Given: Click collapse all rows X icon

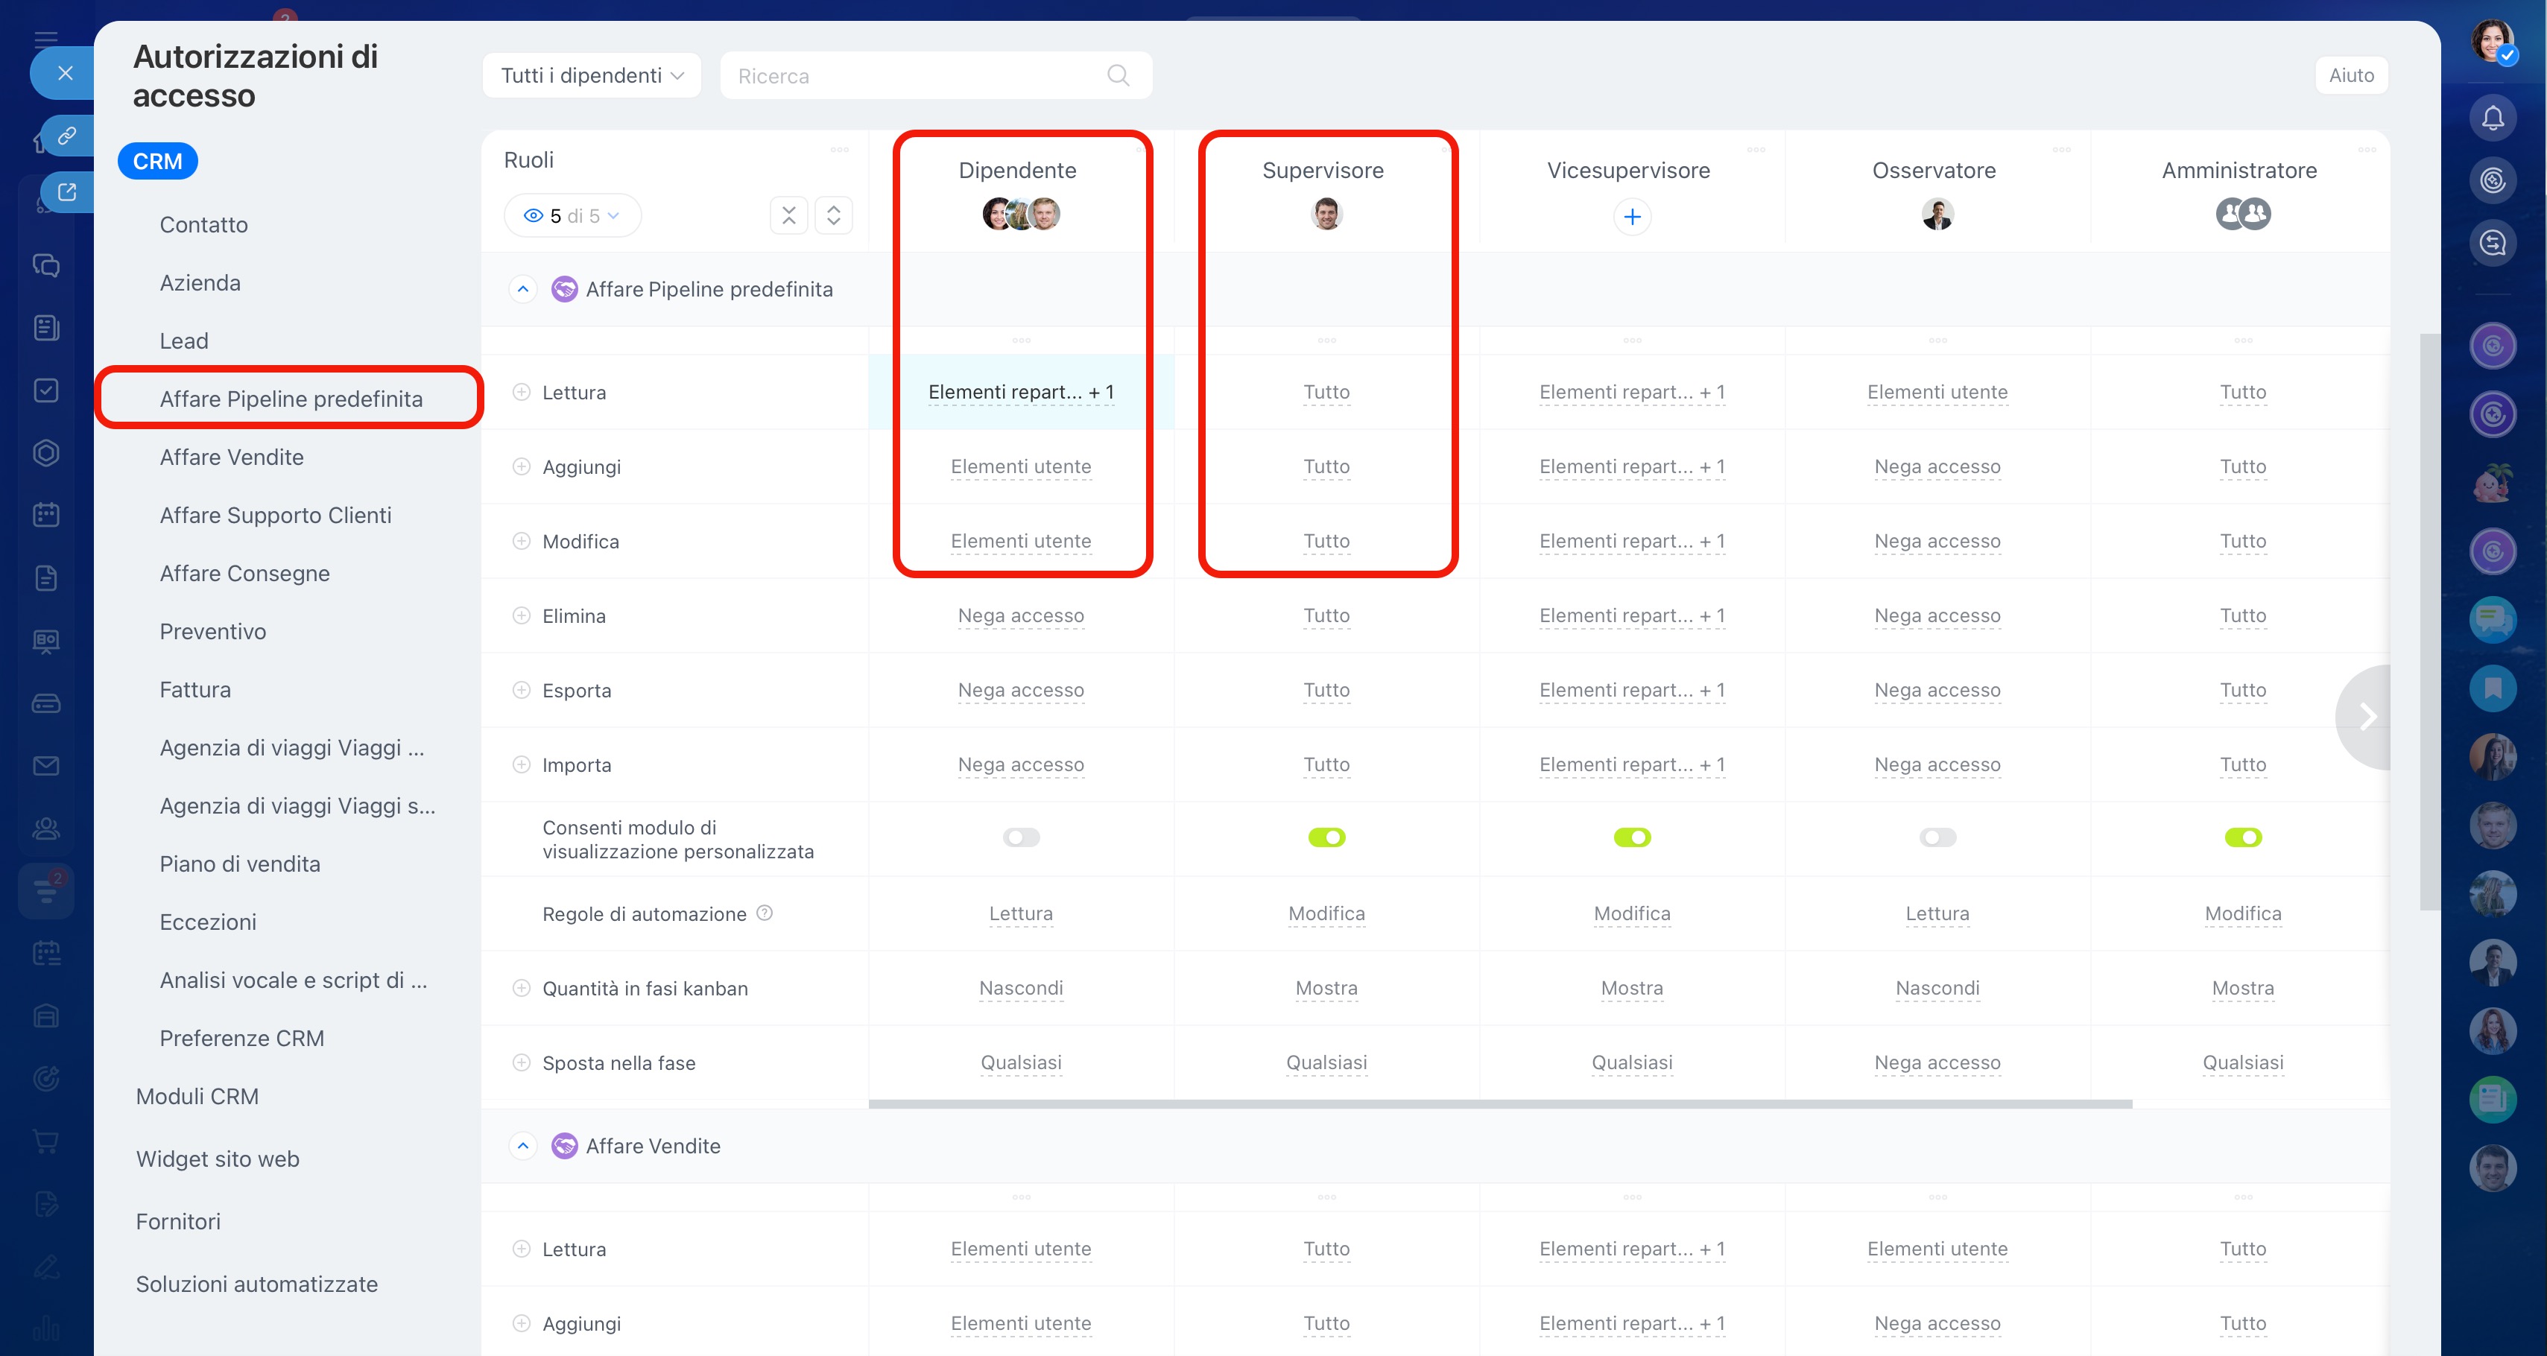Looking at the screenshot, I should pyautogui.click(x=788, y=215).
